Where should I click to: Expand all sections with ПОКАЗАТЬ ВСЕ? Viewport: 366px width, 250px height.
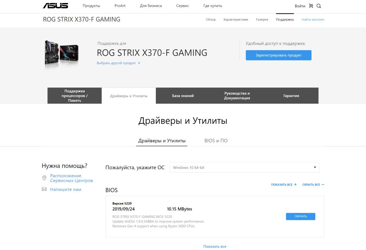point(284,185)
